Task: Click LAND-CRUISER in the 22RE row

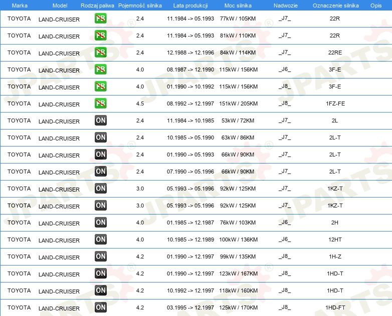Action: [x=59, y=53]
